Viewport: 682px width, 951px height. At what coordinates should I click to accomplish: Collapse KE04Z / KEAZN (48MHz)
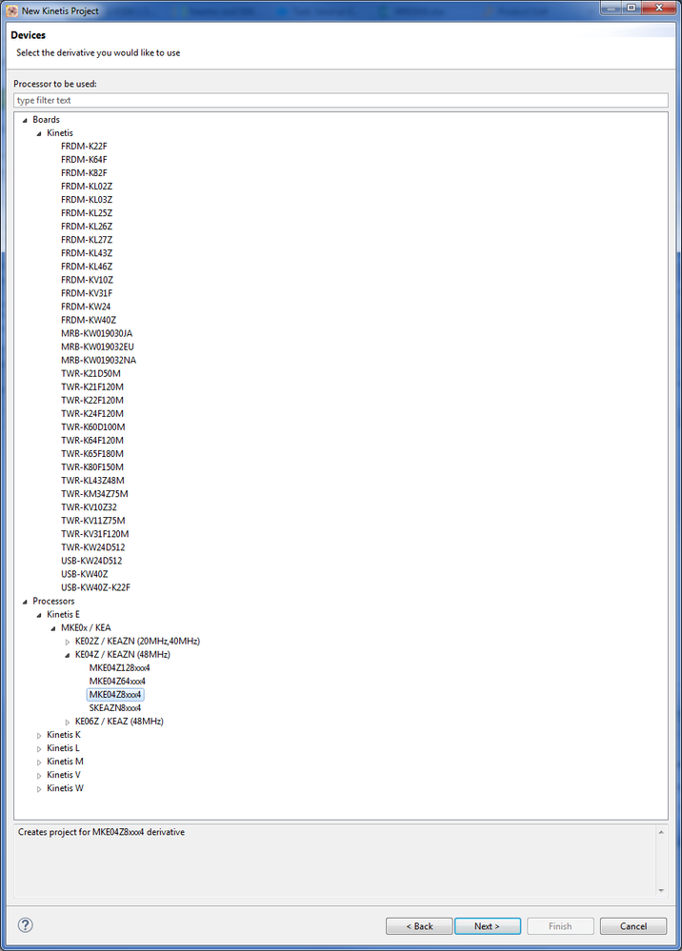68,655
